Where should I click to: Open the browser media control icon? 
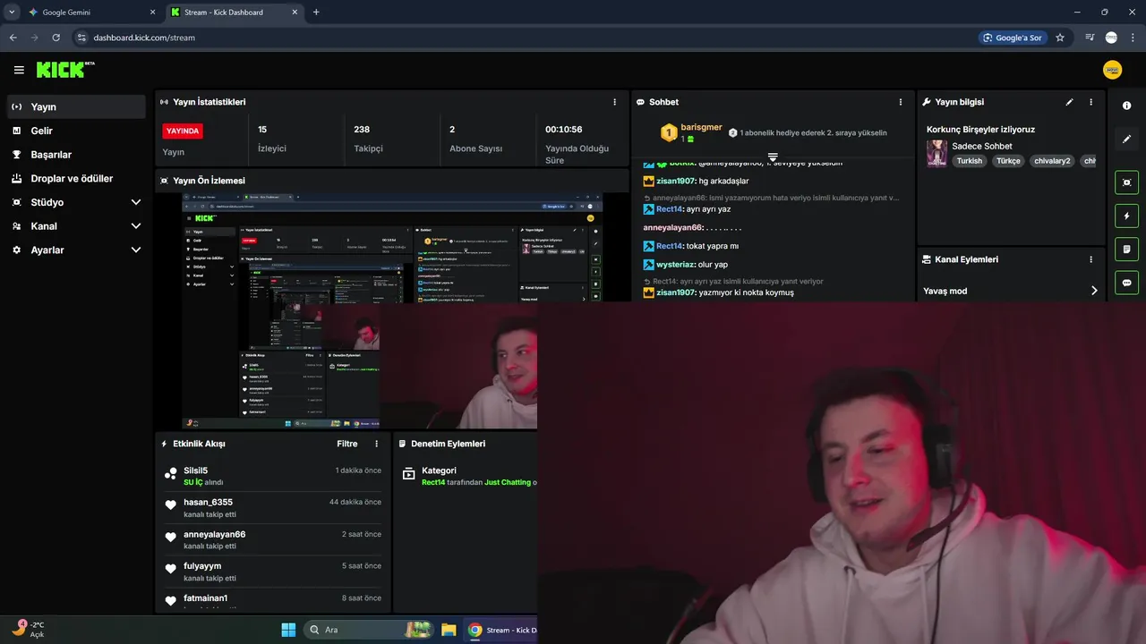1090,38
